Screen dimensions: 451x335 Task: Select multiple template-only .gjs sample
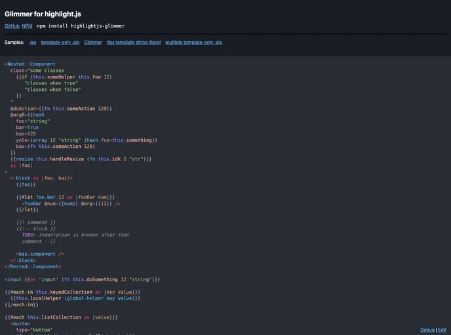(193, 43)
